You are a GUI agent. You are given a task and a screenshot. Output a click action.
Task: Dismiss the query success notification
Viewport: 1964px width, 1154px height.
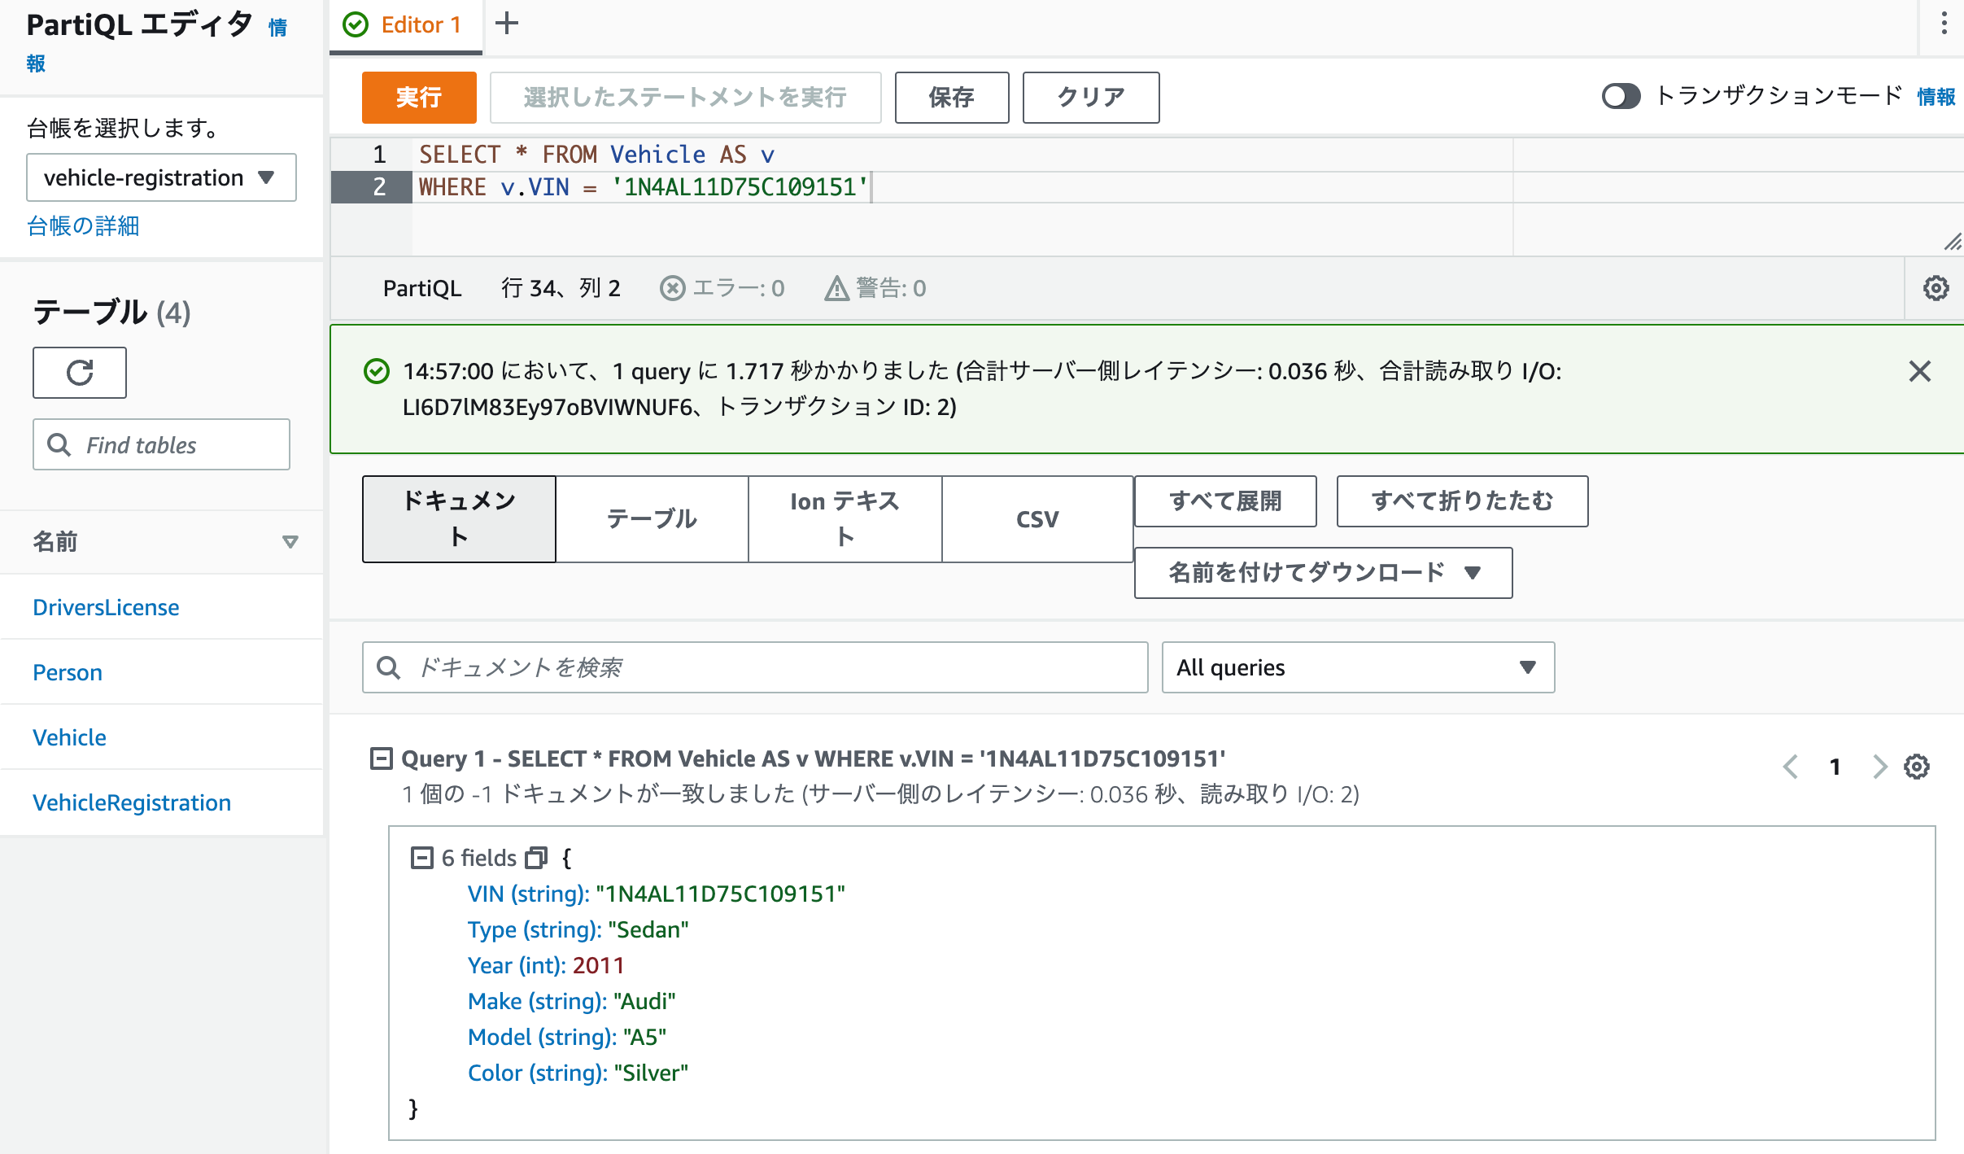pyautogui.click(x=1919, y=371)
